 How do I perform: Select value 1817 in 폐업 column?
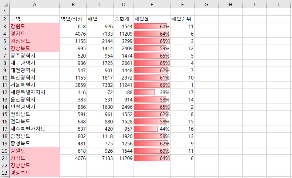[x=100, y=78]
